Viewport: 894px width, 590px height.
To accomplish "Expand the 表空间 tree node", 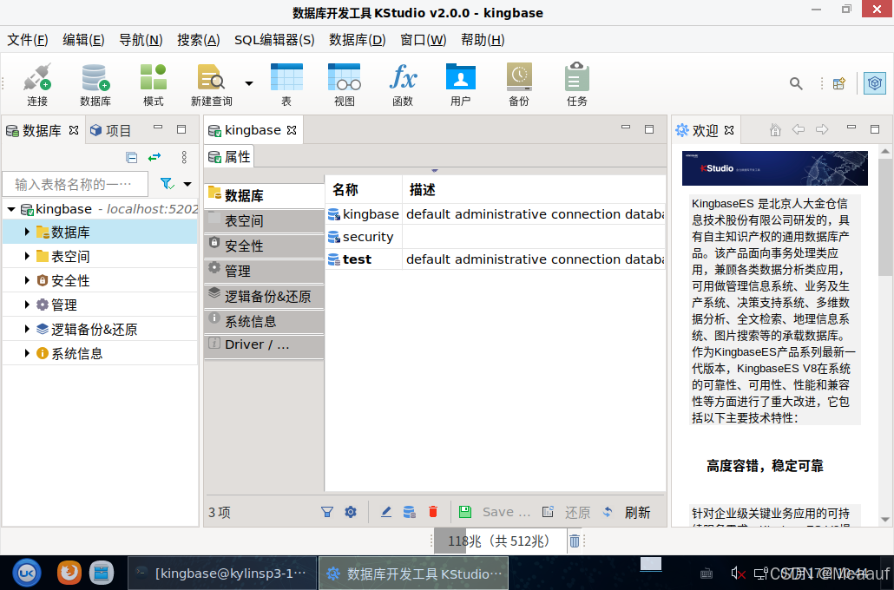I will point(27,256).
